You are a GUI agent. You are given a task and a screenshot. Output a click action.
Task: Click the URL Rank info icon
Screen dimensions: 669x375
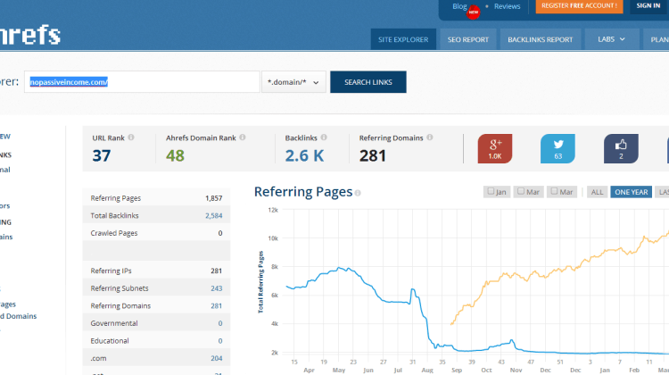tap(131, 137)
